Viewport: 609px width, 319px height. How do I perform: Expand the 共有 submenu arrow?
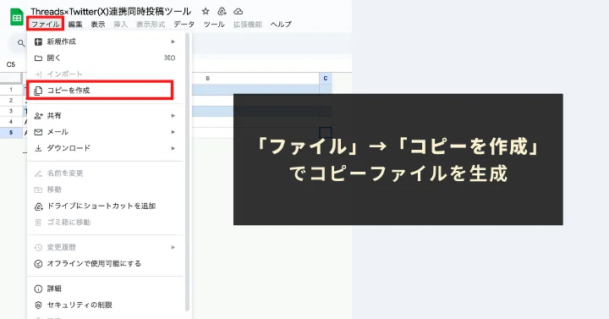pyautogui.click(x=173, y=116)
